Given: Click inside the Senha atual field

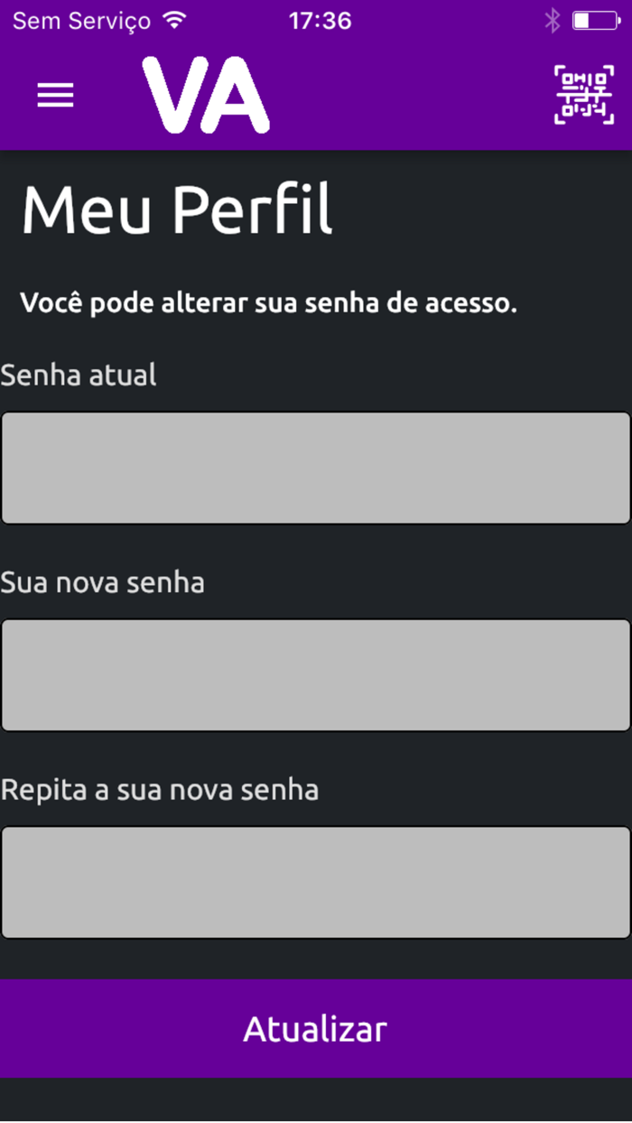Looking at the screenshot, I should (316, 468).
